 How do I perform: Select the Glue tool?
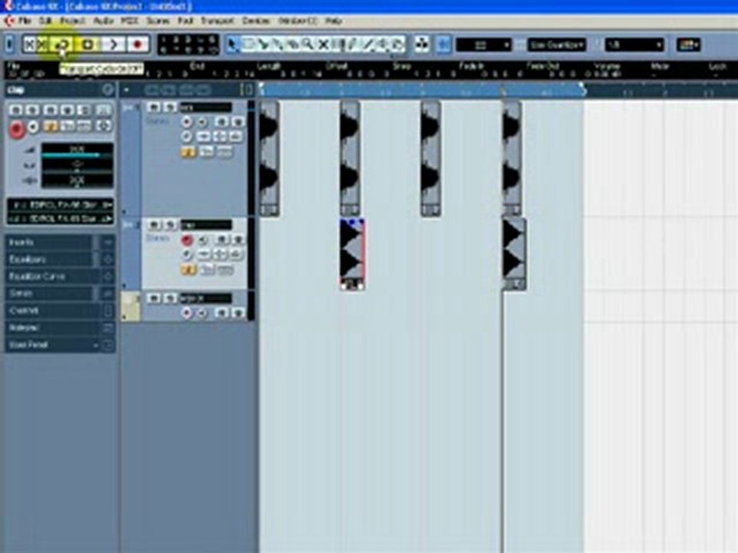pos(278,45)
